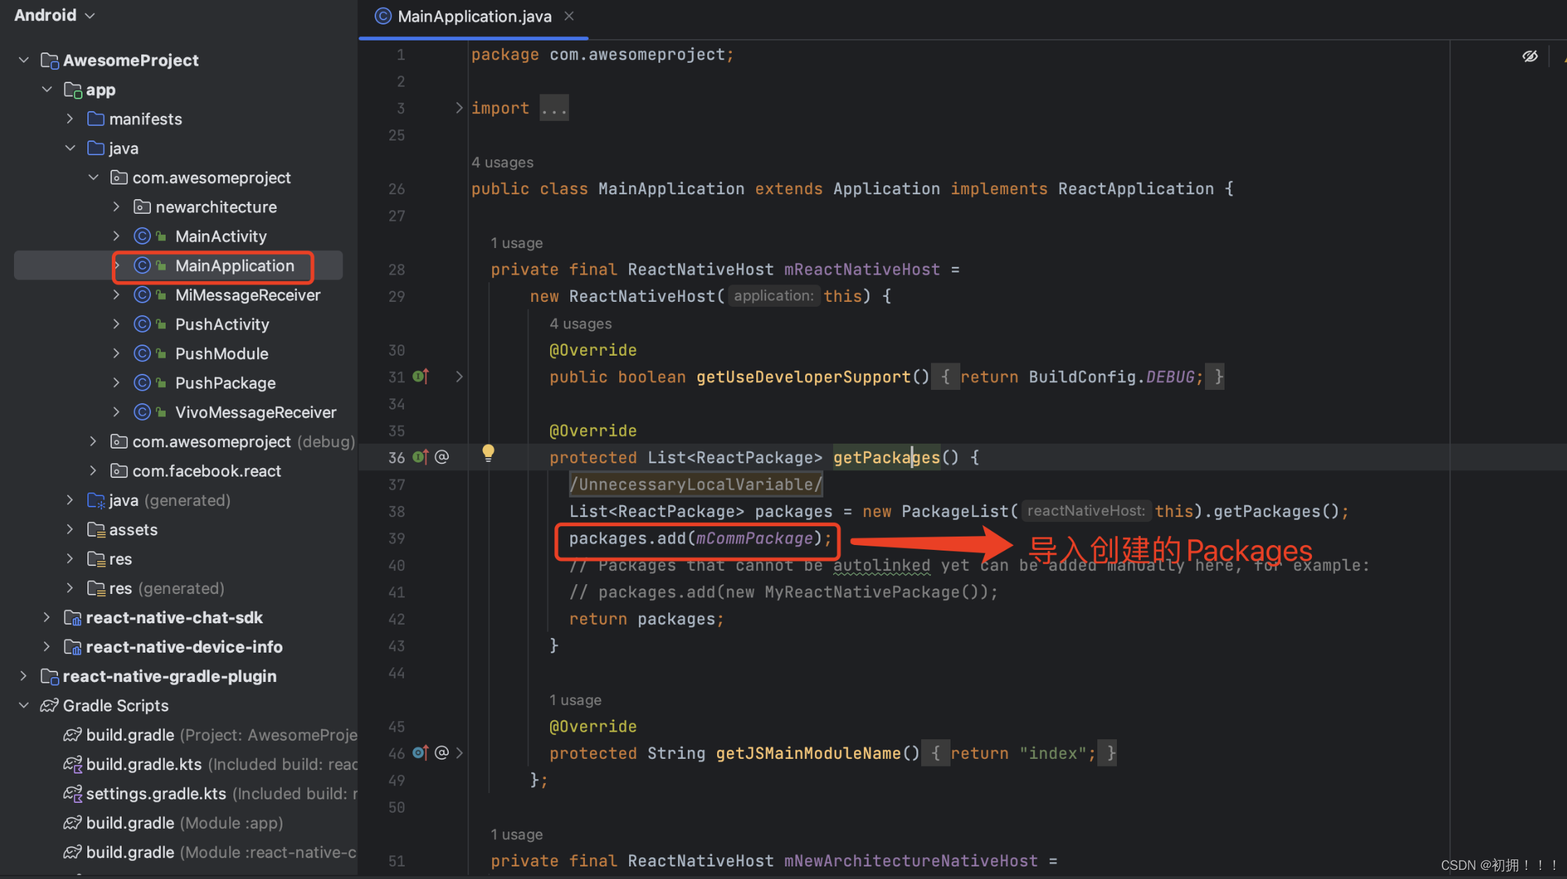Image resolution: width=1567 pixels, height=879 pixels.
Task: Click the class icon beside VivoMessageReceiver
Action: tap(143, 412)
